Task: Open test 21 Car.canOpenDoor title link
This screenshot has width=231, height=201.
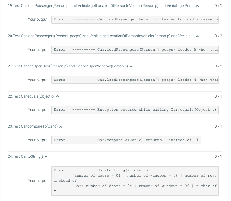Action: tap(68, 66)
